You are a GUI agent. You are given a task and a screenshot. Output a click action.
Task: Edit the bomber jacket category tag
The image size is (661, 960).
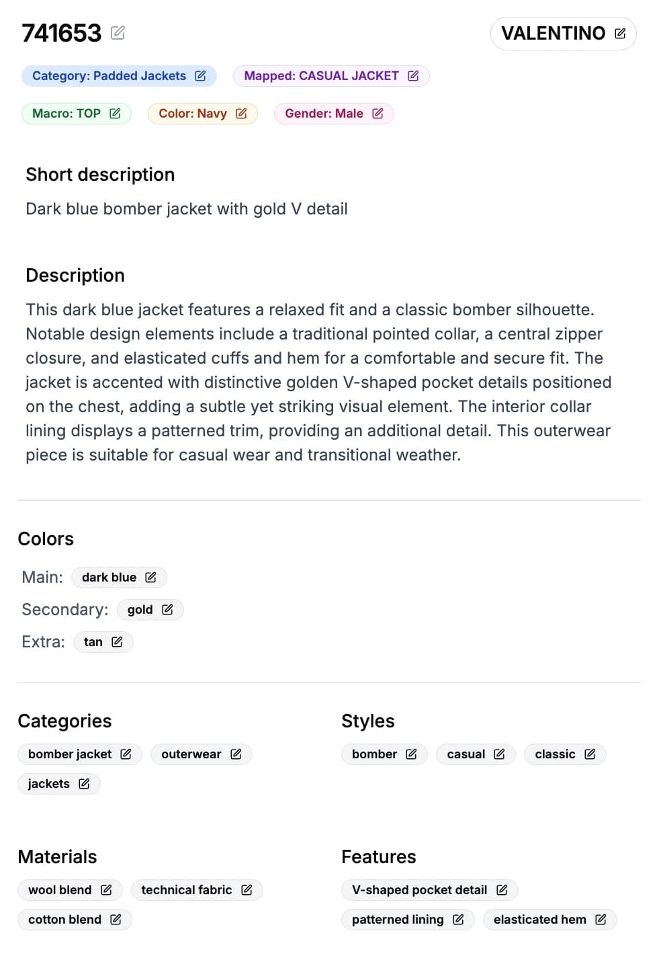click(x=126, y=754)
